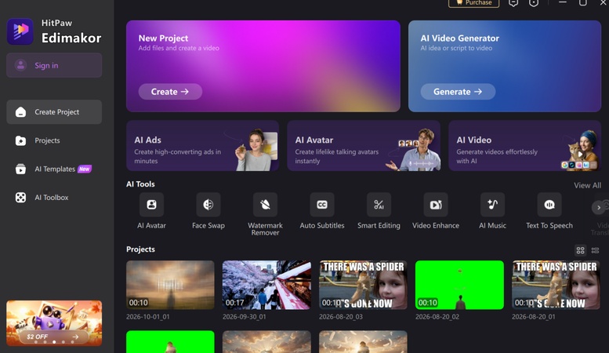This screenshot has height=353, width=609.
Task: Click the New Project banner title
Action: click(163, 38)
